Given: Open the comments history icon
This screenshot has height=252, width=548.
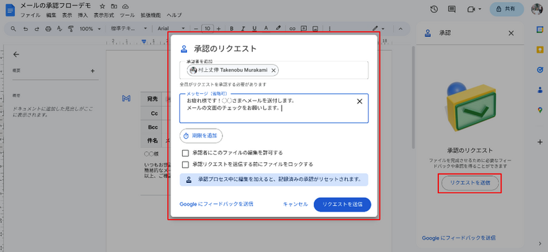Looking at the screenshot, I should (451, 10).
